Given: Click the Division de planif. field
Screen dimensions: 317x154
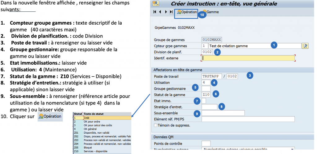Looking at the screenshot, I should [207, 52].
